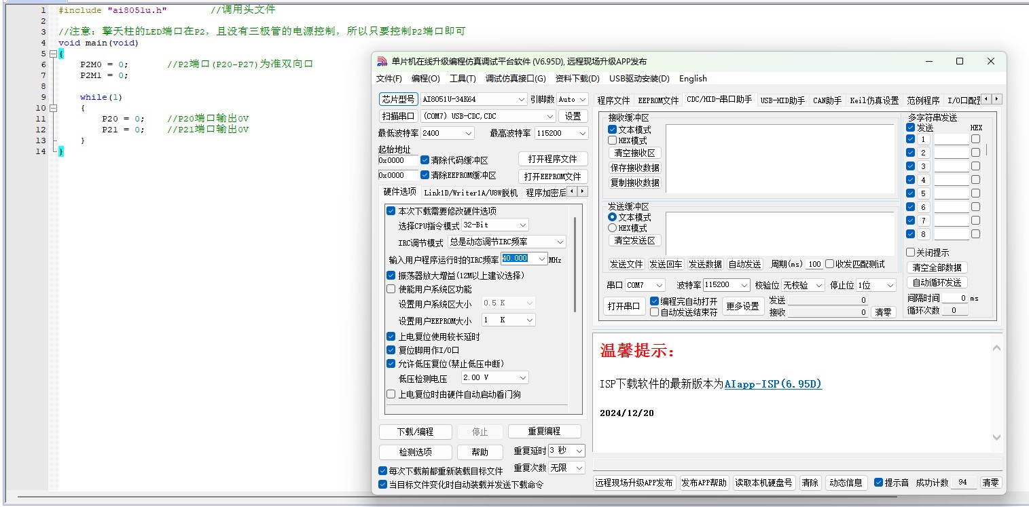
Task: Click the 打开程序文件 button
Action: [553, 159]
